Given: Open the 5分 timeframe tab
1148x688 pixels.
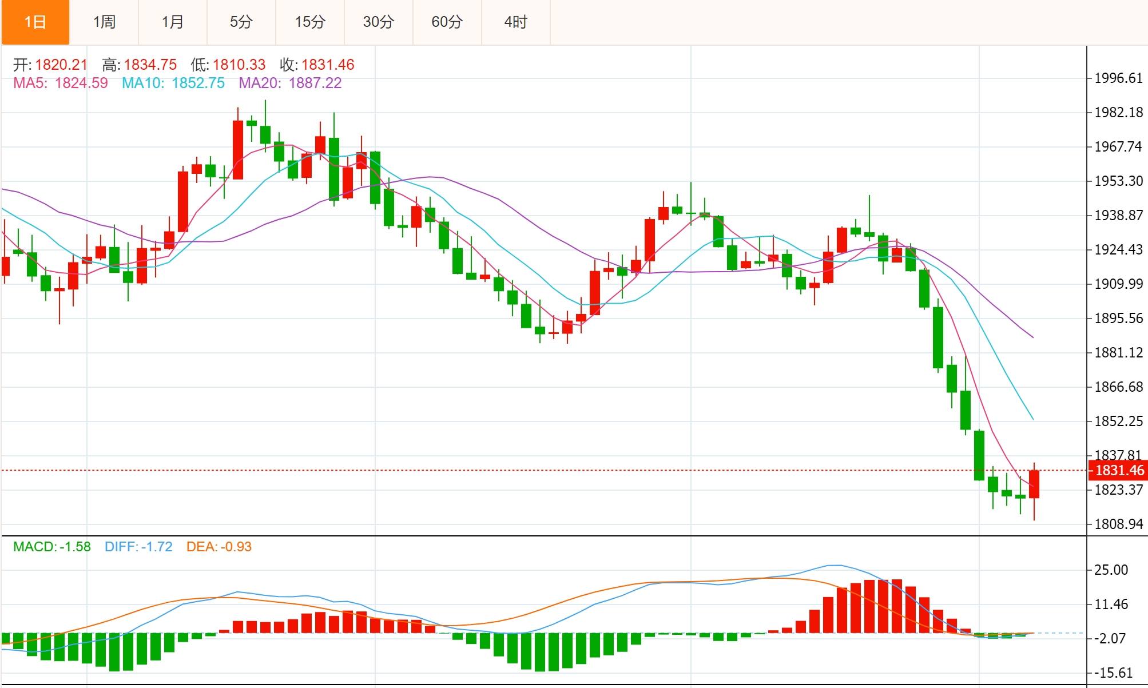Looking at the screenshot, I should point(241,22).
